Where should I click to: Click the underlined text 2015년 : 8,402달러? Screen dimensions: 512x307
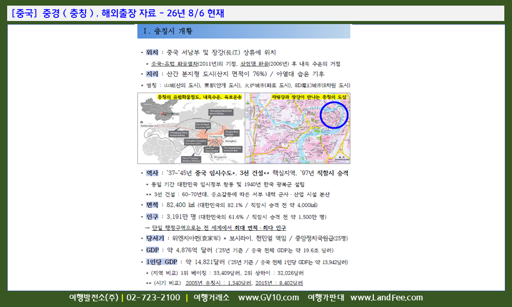pos(279,283)
